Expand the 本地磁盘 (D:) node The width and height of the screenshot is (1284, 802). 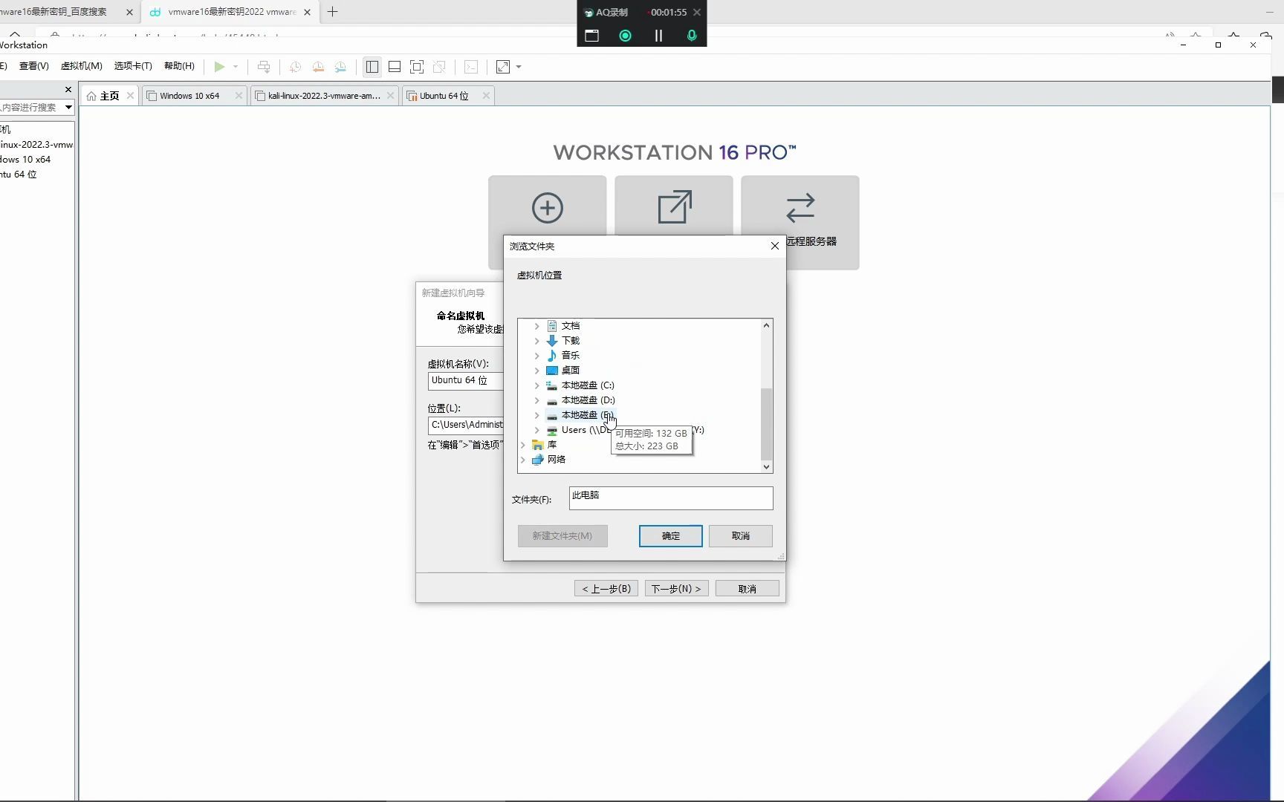(x=536, y=400)
